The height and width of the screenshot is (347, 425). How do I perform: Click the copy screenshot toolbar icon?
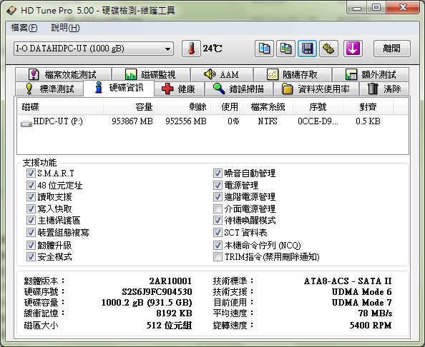tap(285, 49)
